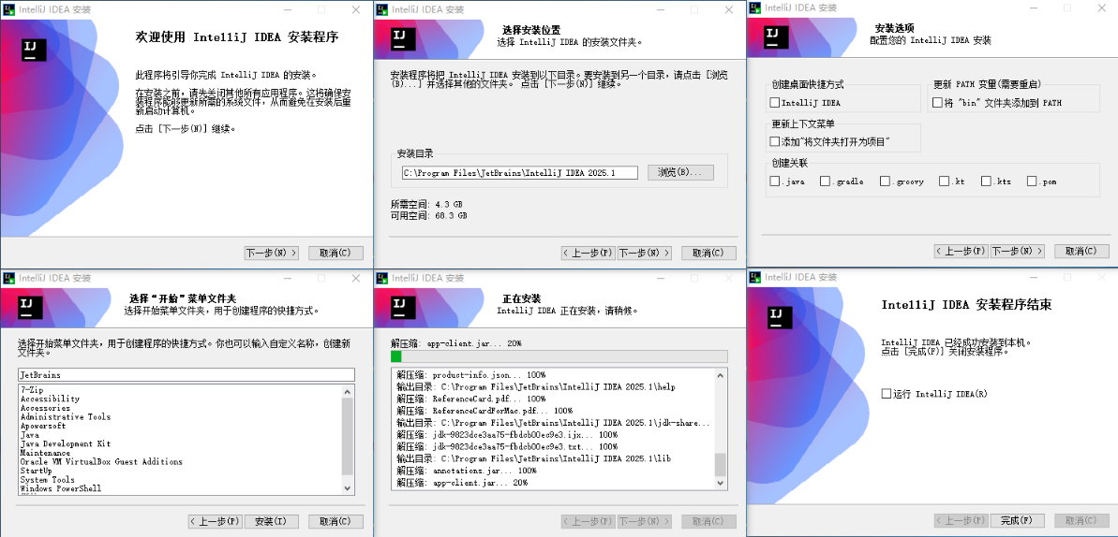1118x537 pixels.
Task: Click the 浏览(B)... browse button
Action: tap(680, 172)
